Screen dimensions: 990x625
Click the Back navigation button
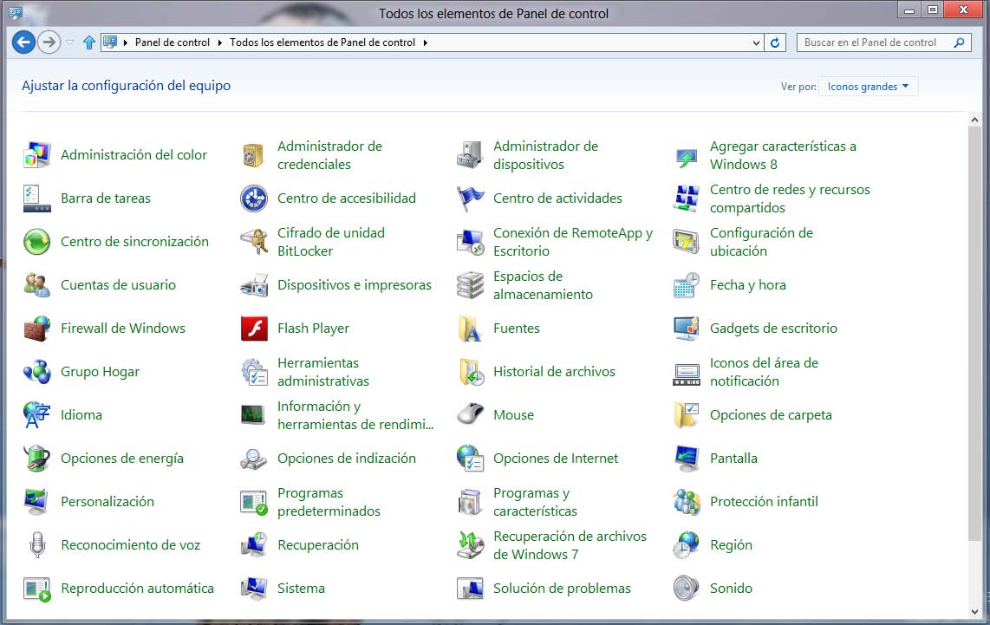point(23,42)
